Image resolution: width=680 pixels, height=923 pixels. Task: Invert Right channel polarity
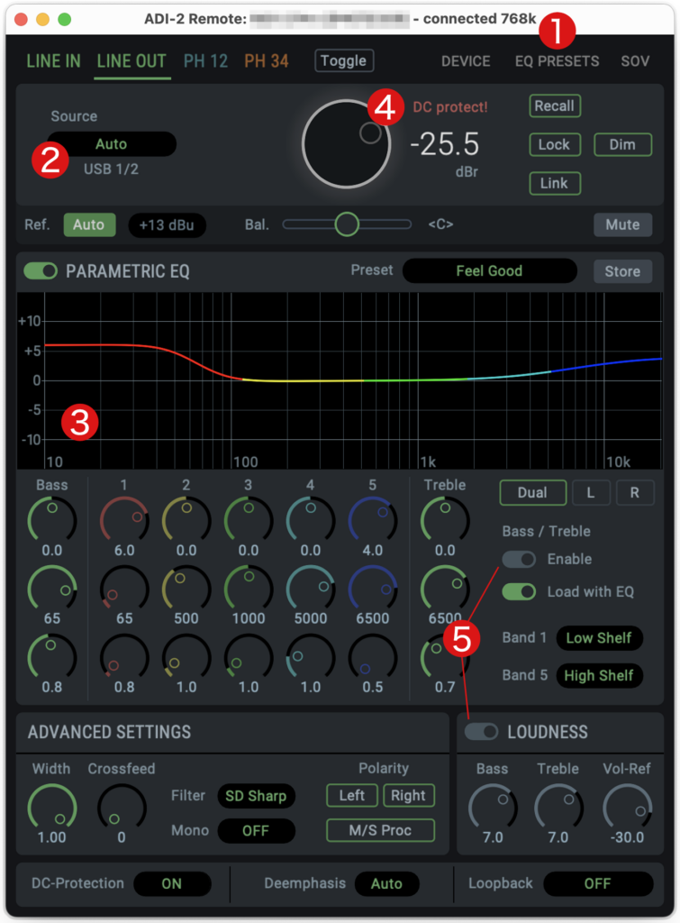tap(408, 796)
